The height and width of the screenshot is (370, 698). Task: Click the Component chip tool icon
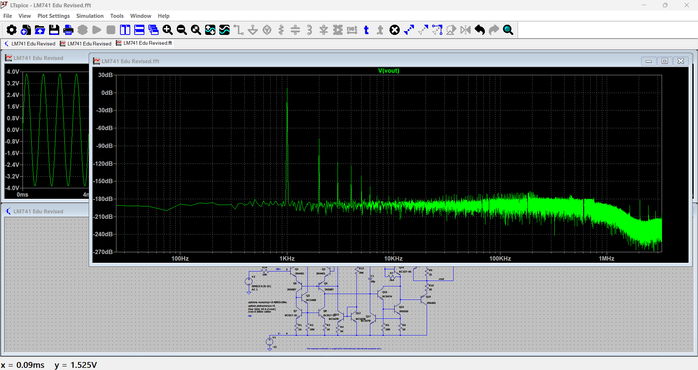point(338,30)
